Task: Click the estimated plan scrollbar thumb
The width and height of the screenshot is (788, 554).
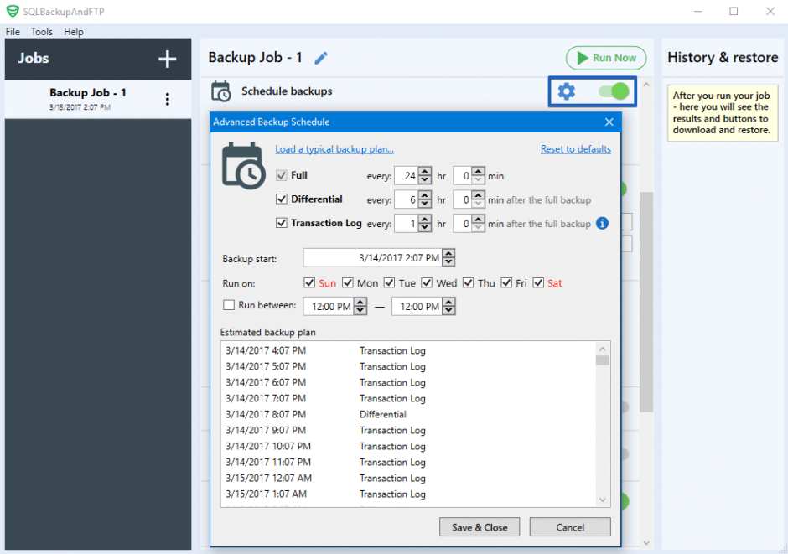Action: coord(602,360)
